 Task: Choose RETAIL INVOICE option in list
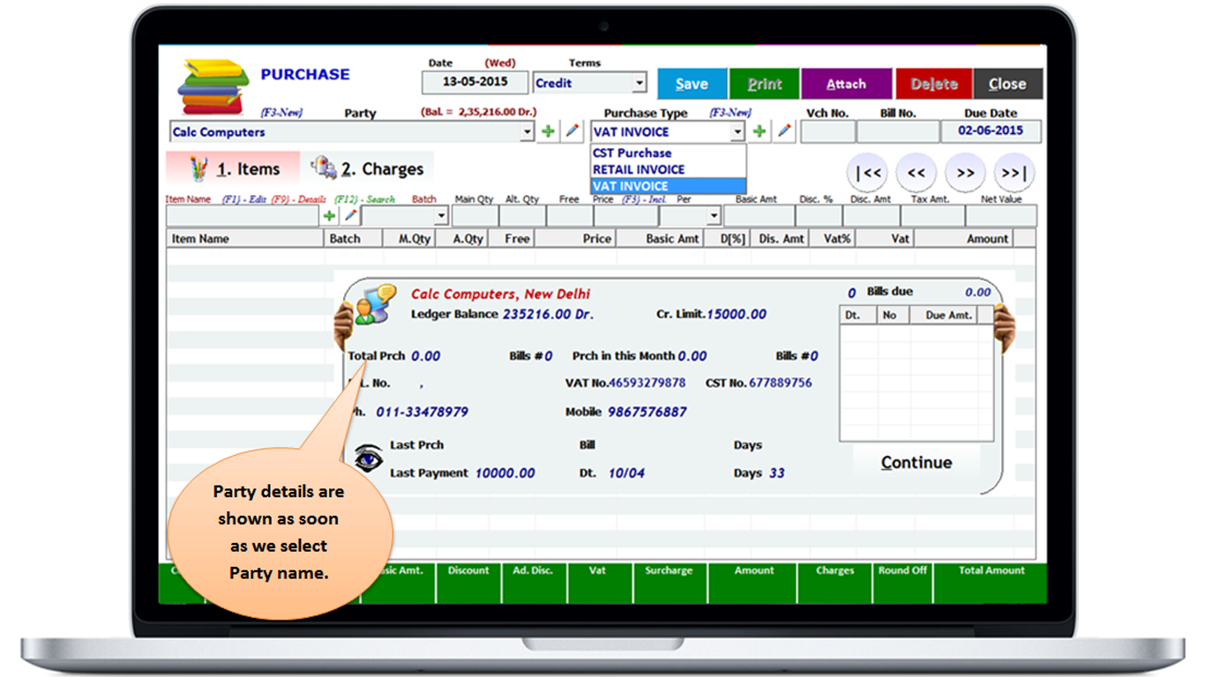click(x=639, y=169)
